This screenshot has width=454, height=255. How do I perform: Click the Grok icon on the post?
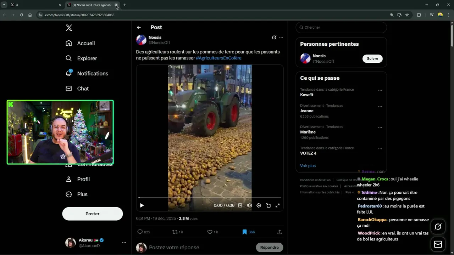(274, 37)
